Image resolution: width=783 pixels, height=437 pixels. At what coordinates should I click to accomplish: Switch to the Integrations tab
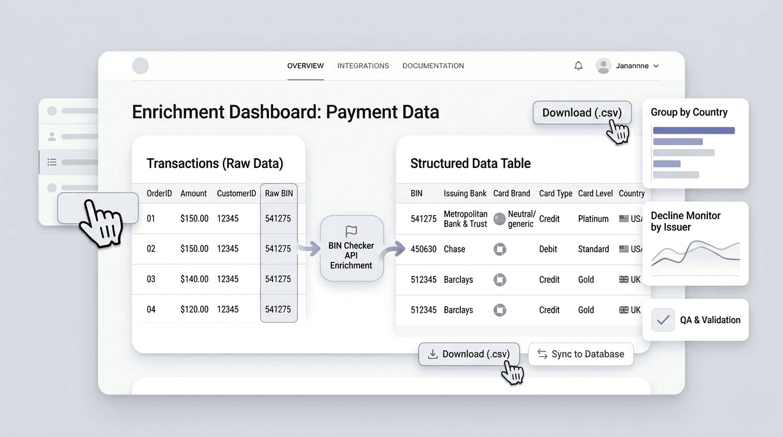pos(363,66)
